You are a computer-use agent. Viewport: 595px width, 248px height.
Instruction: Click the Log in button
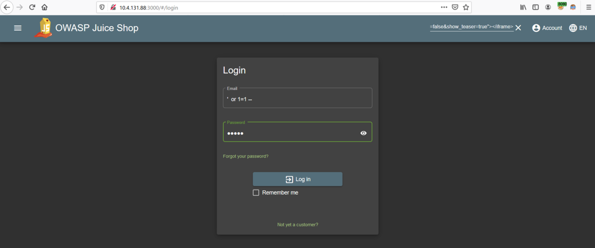pyautogui.click(x=297, y=179)
